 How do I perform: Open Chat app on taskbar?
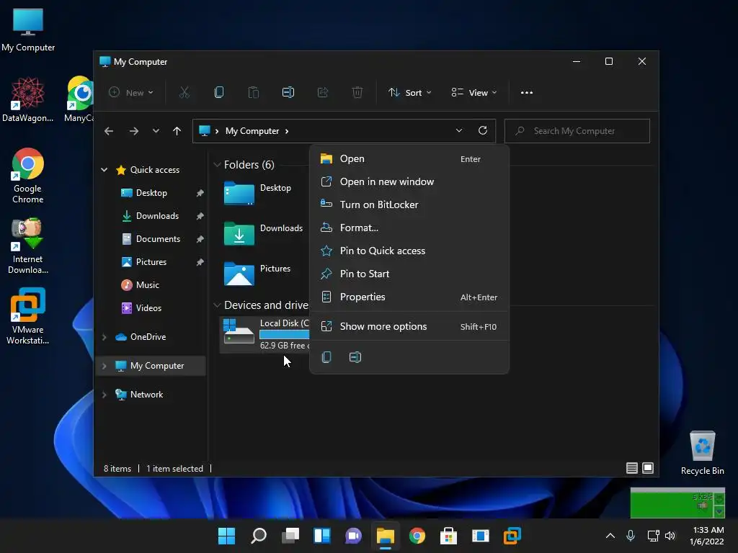(x=353, y=536)
